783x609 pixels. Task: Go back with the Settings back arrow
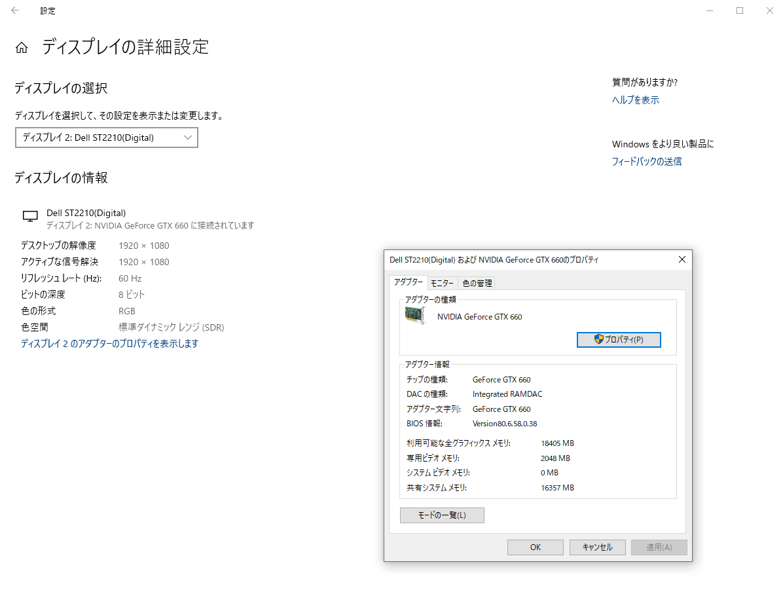pos(15,10)
